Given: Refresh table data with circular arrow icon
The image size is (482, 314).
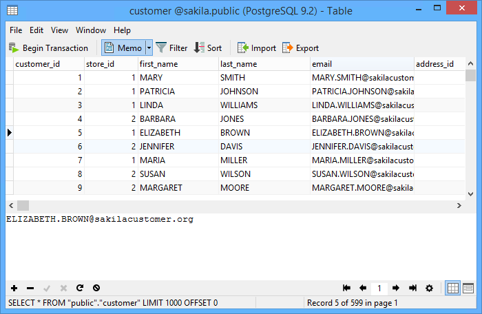Looking at the screenshot, I should pos(80,288).
